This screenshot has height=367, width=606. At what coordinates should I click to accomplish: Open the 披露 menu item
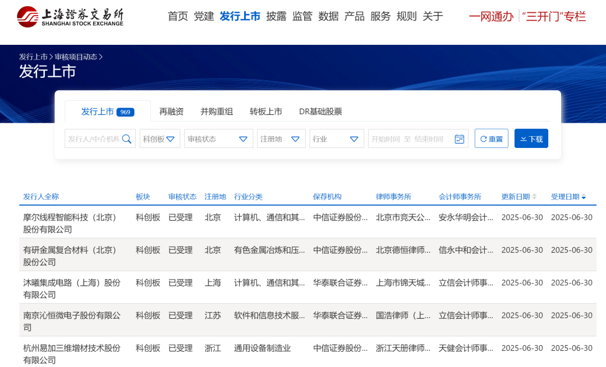(276, 16)
